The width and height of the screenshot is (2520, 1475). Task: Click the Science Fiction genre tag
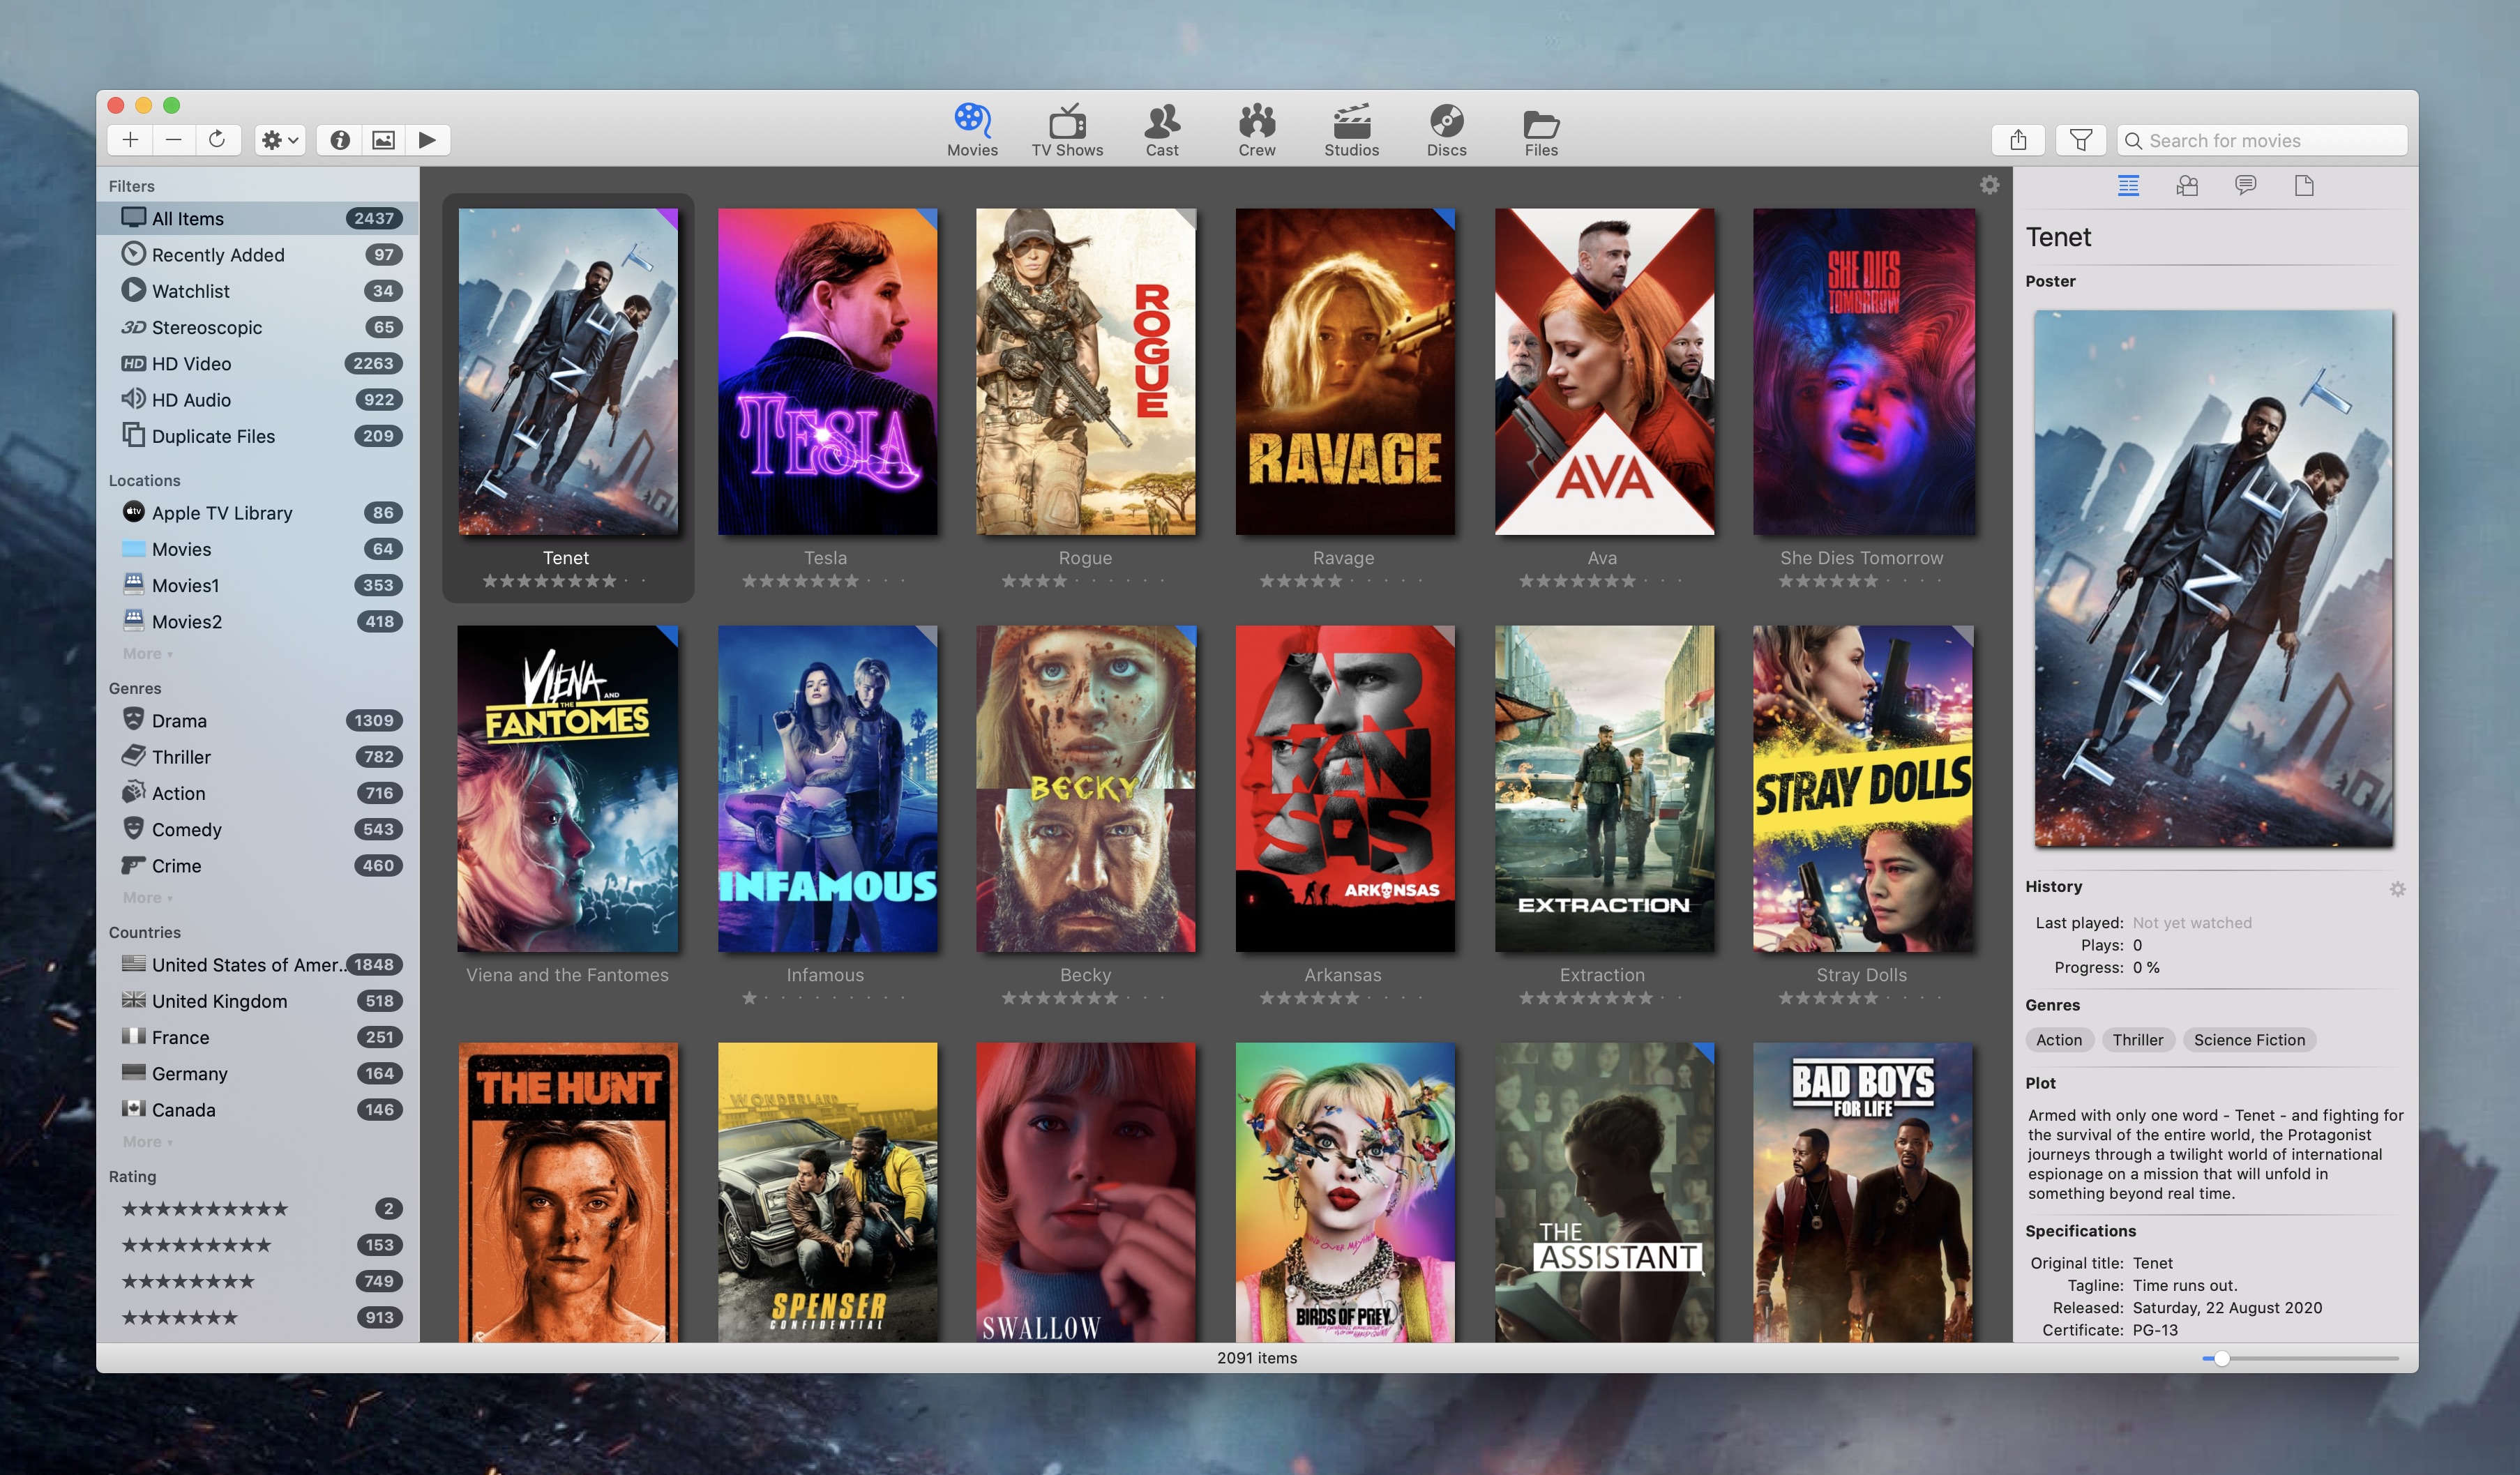[2249, 1040]
